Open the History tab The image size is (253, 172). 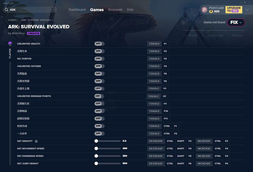pyautogui.click(x=237, y=35)
